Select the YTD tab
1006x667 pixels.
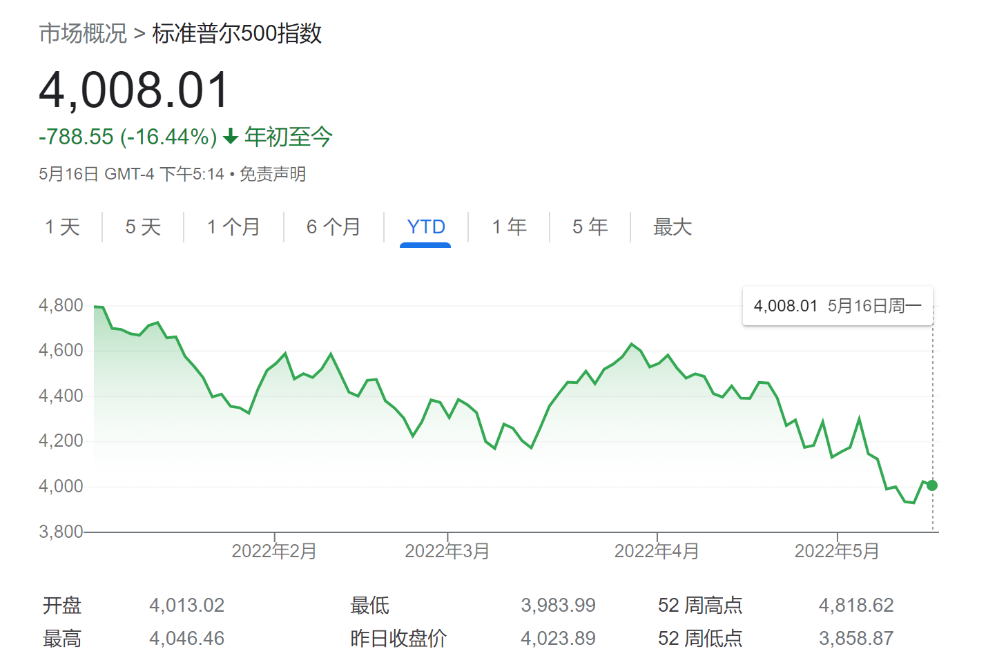[x=426, y=226]
